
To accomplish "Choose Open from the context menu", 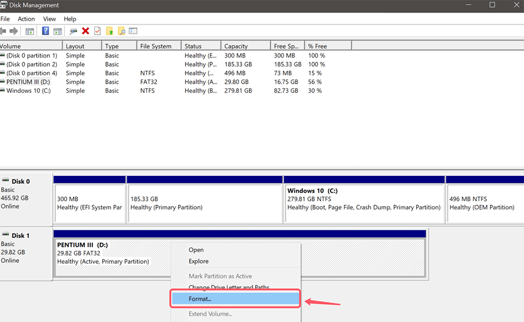I will tap(196, 250).
